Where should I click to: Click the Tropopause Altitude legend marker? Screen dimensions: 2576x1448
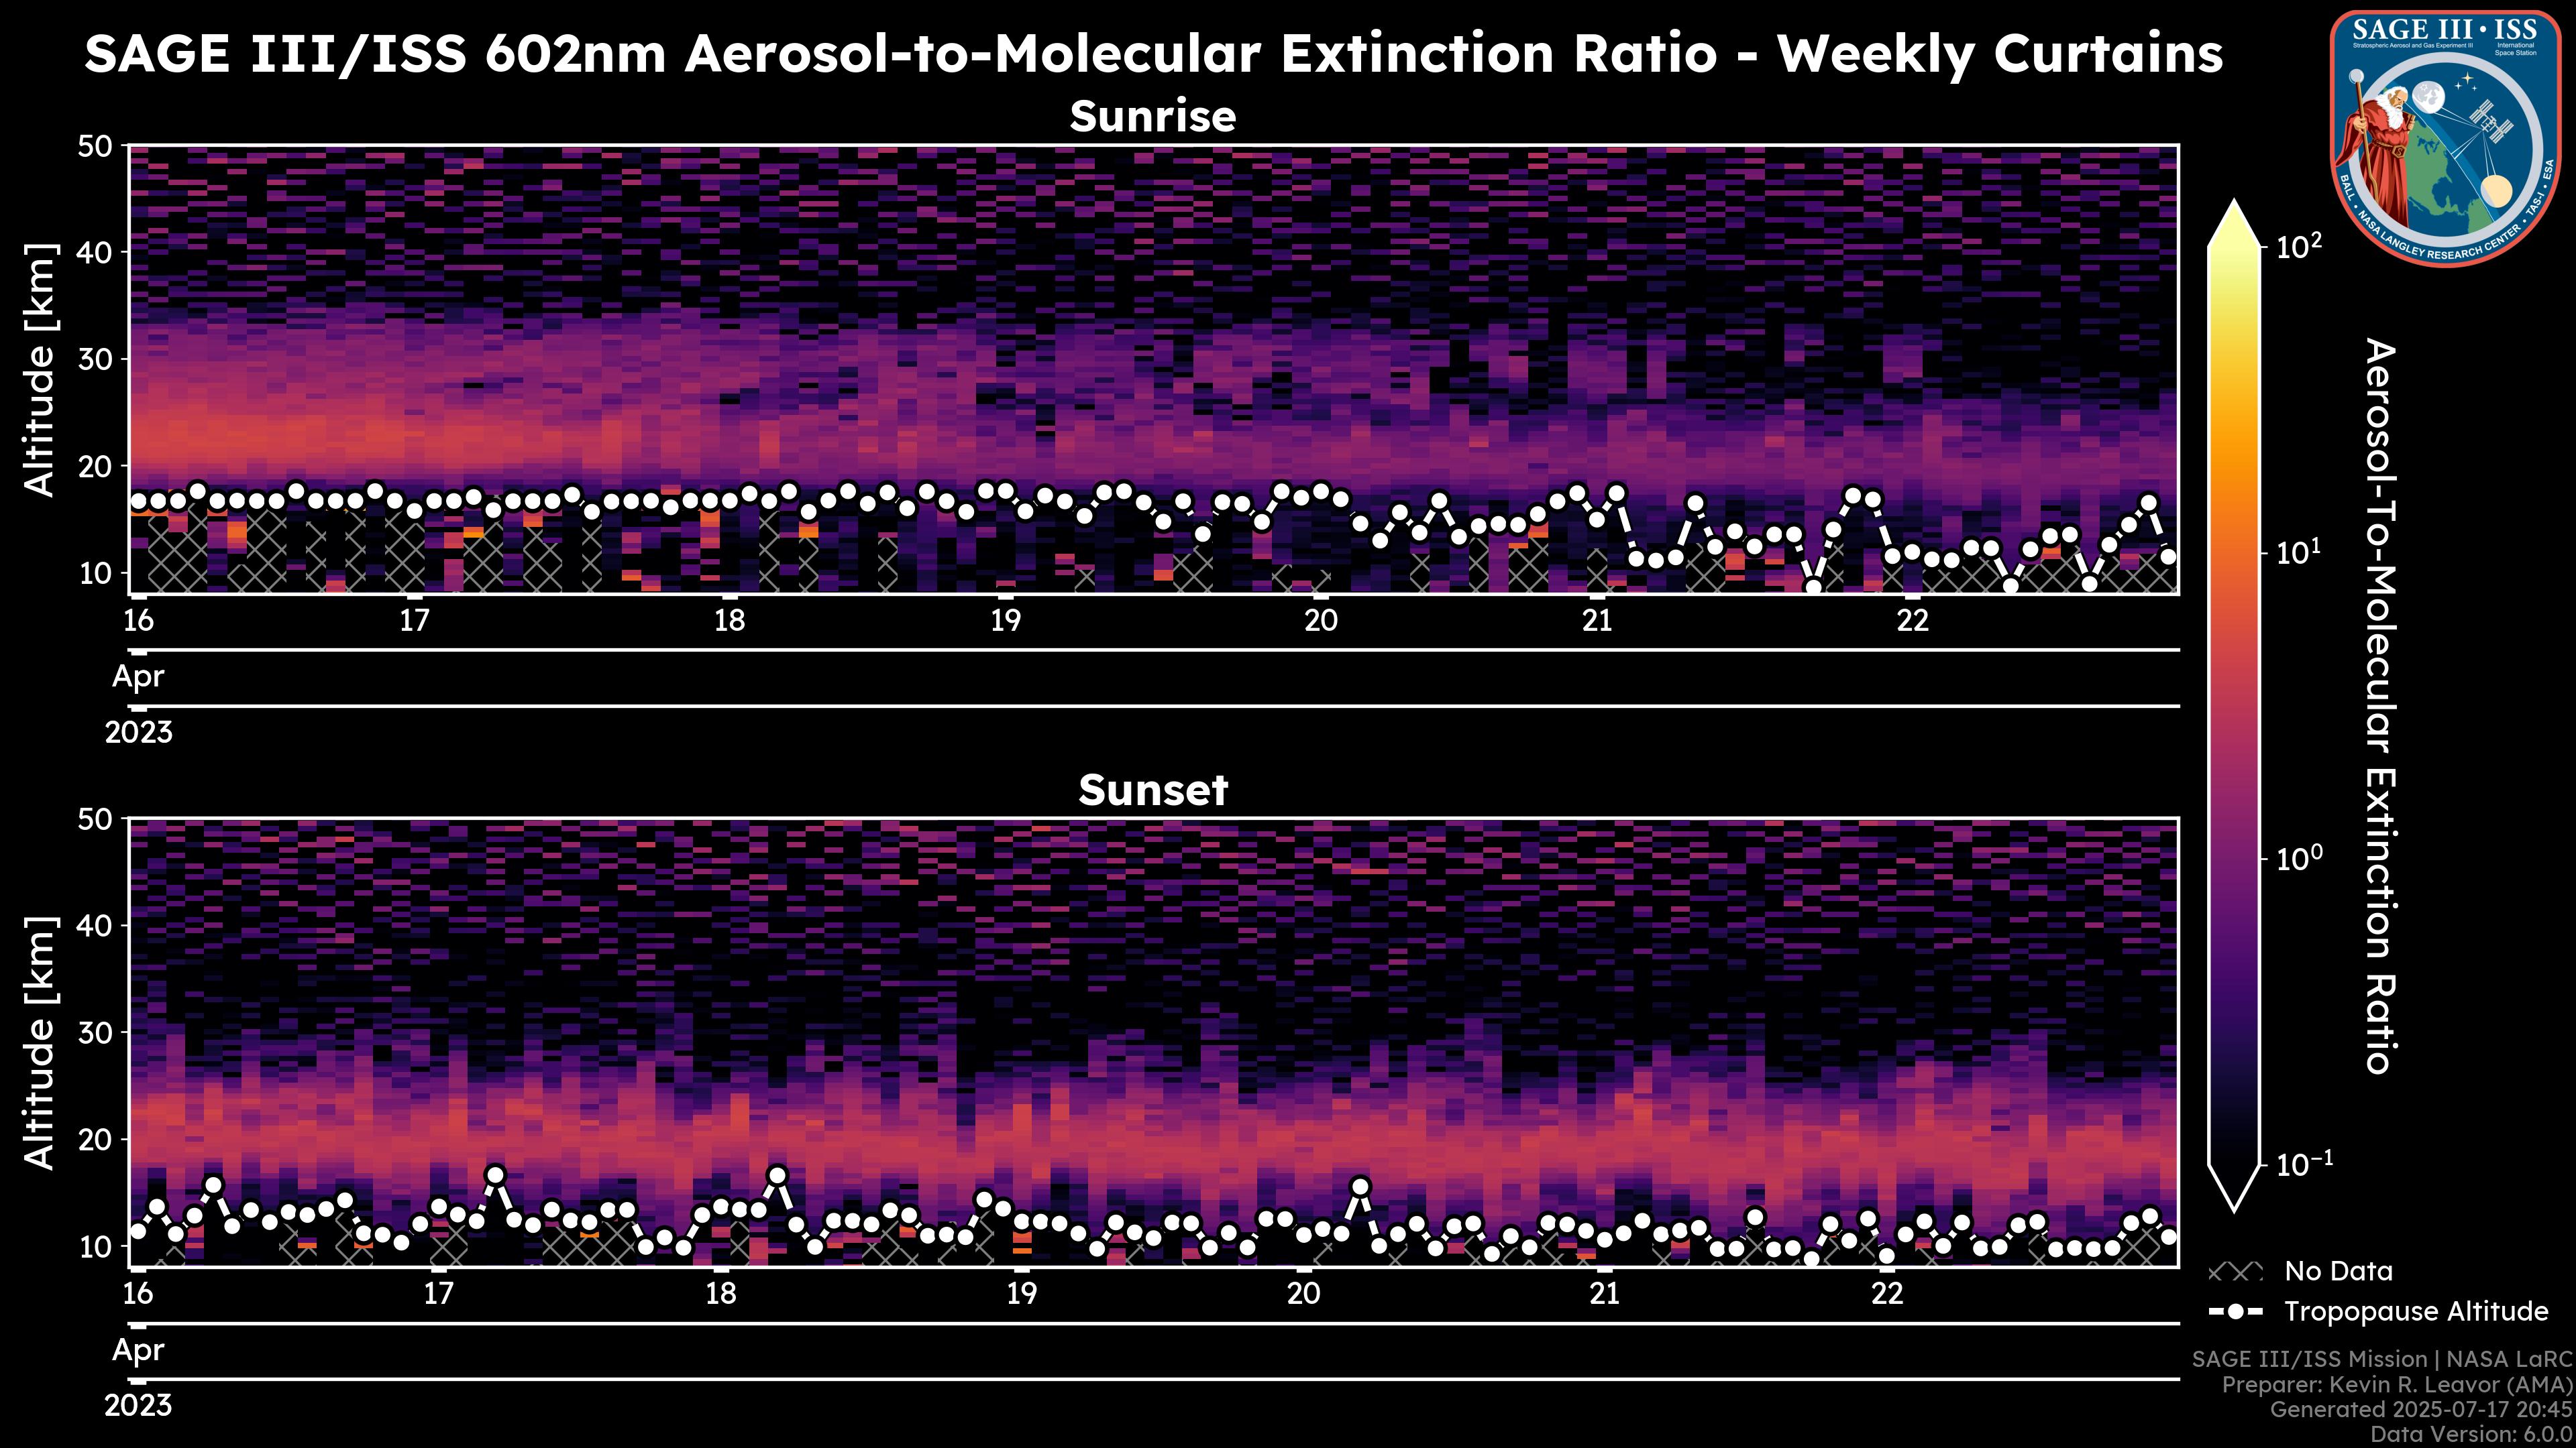click(x=2235, y=1311)
